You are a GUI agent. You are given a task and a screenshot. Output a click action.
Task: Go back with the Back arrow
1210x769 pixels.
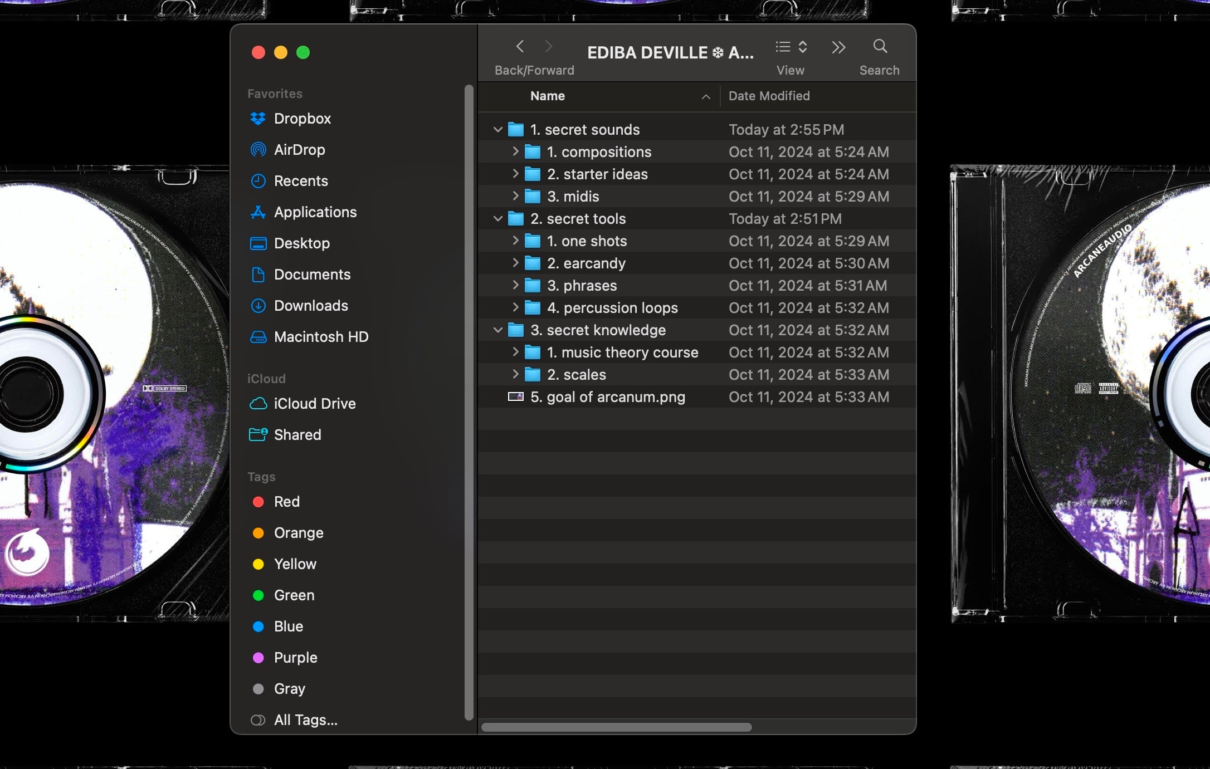click(520, 46)
